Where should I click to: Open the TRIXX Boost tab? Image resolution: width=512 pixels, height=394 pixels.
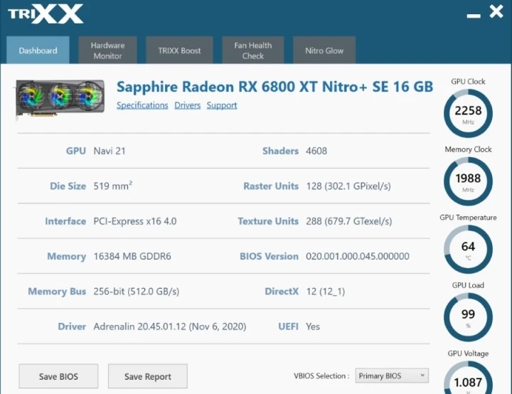tap(179, 50)
